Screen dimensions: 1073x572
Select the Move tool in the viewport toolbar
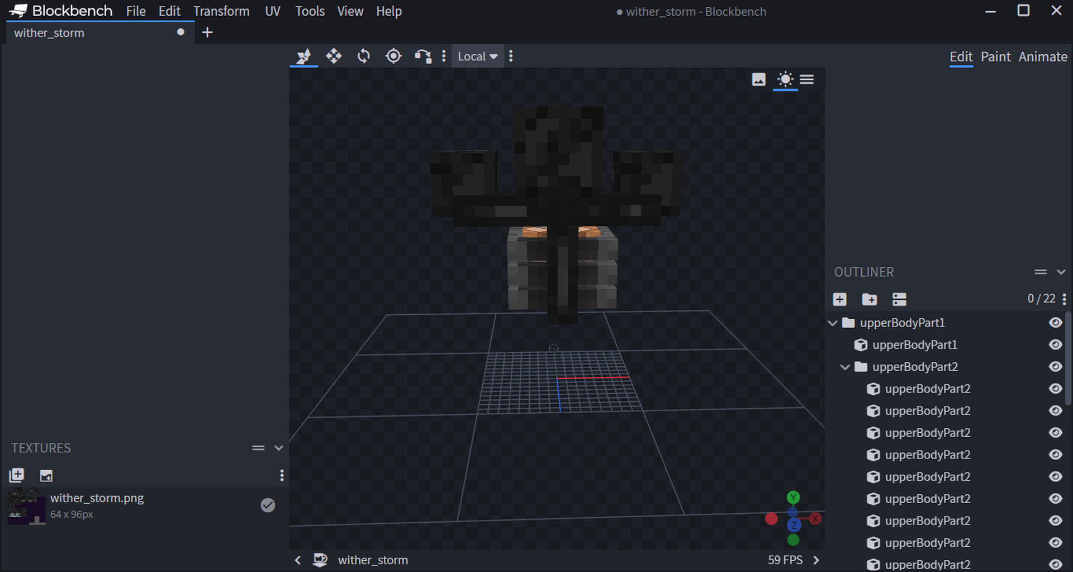tap(334, 56)
